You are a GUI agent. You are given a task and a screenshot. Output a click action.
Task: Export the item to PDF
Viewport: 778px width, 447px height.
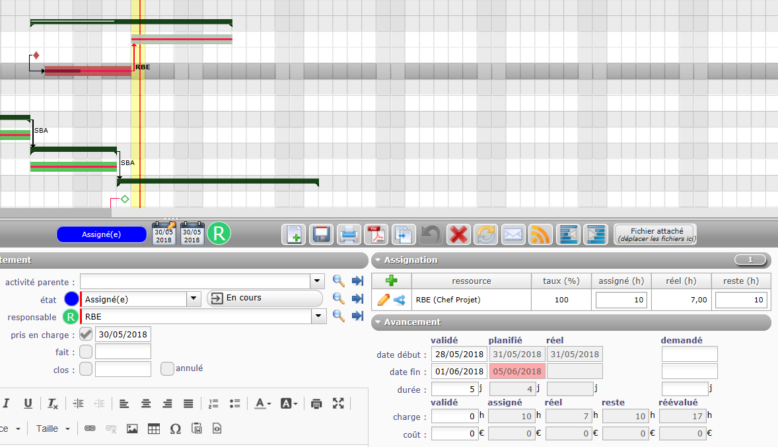[x=376, y=234]
